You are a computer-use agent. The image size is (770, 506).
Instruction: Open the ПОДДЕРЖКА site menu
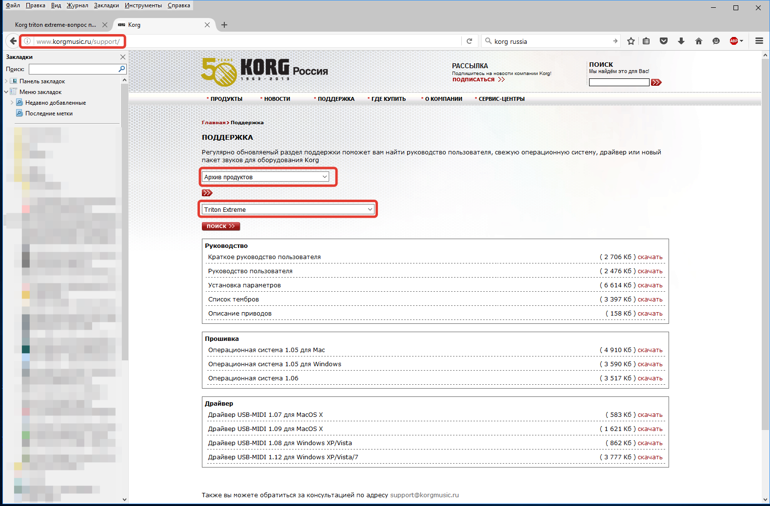(x=336, y=99)
